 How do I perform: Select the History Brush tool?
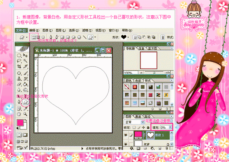(x=26, y=79)
